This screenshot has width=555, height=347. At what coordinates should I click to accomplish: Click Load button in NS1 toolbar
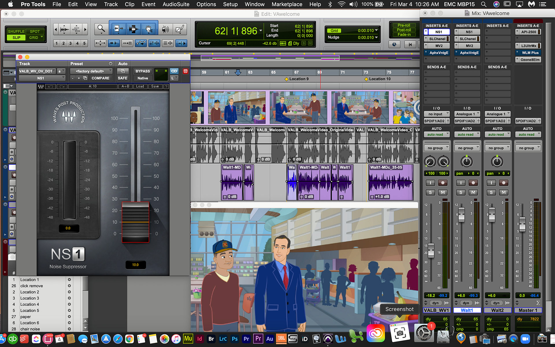[x=140, y=86]
